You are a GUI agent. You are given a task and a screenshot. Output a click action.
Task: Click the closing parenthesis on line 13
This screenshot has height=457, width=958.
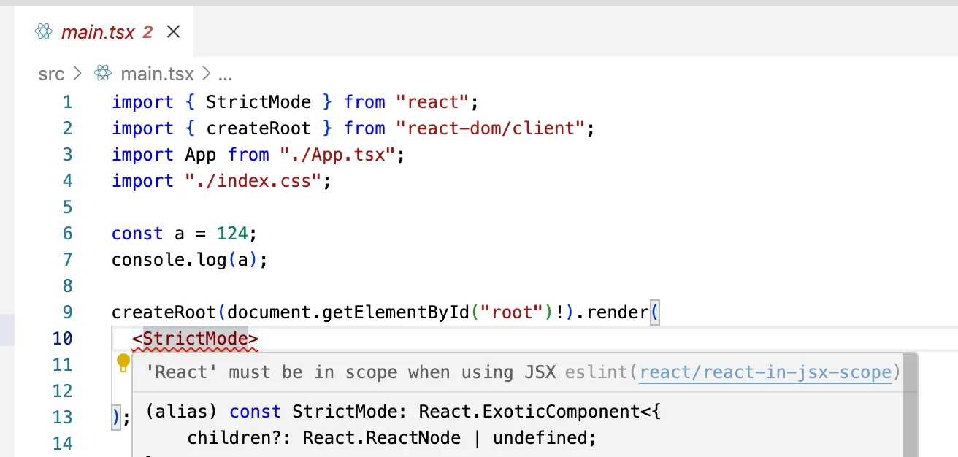[116, 418]
